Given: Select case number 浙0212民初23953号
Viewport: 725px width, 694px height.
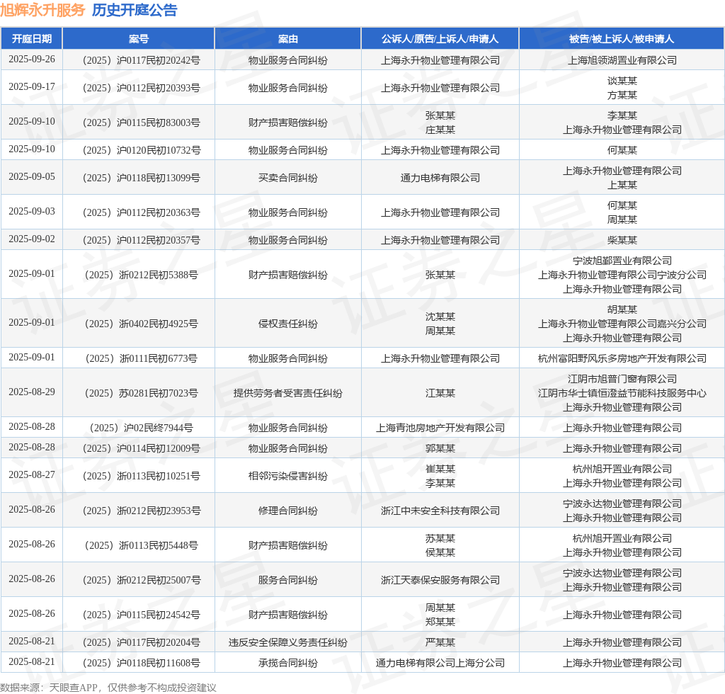Looking at the screenshot, I should click(159, 511).
